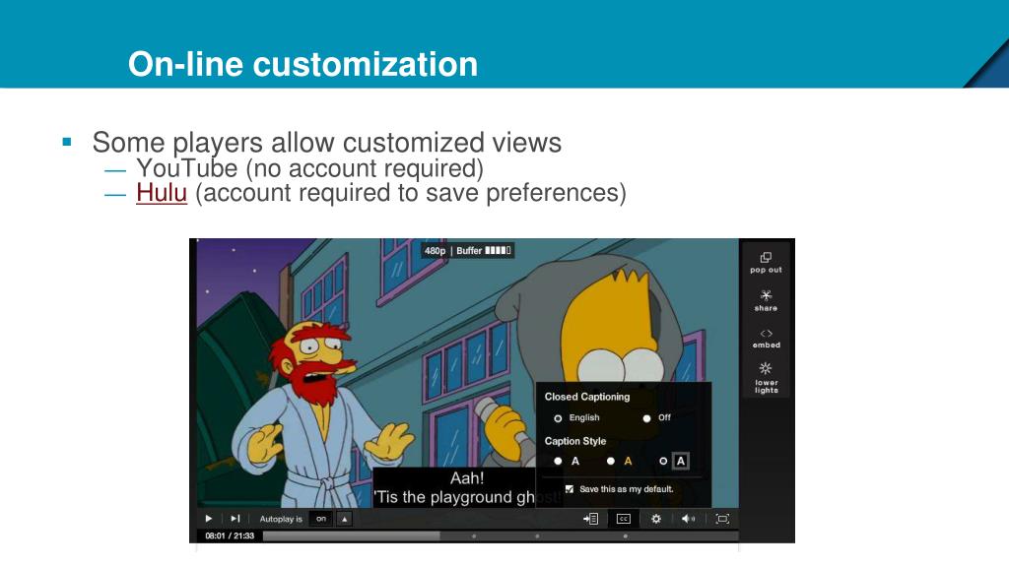Mute the volume speaker icon

(x=688, y=518)
